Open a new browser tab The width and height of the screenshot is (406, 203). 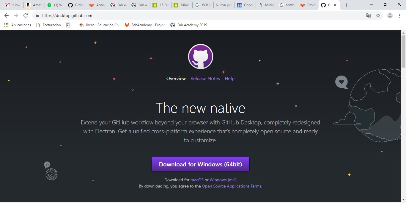pyautogui.click(x=346, y=5)
